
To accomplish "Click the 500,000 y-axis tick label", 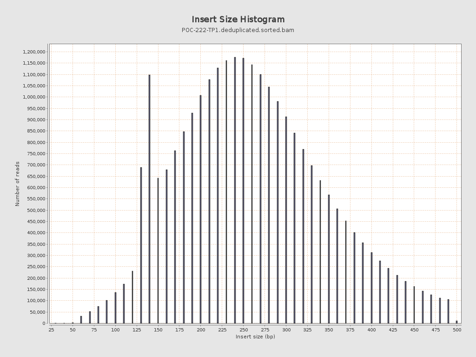I will [36, 211].
